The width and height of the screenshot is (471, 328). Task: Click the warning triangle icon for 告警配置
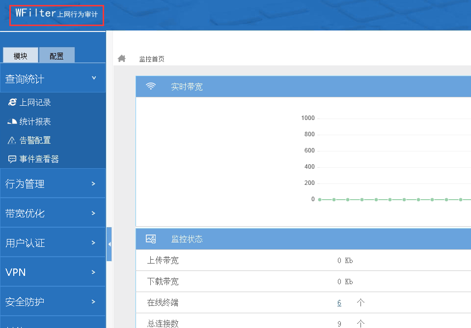[x=12, y=140]
